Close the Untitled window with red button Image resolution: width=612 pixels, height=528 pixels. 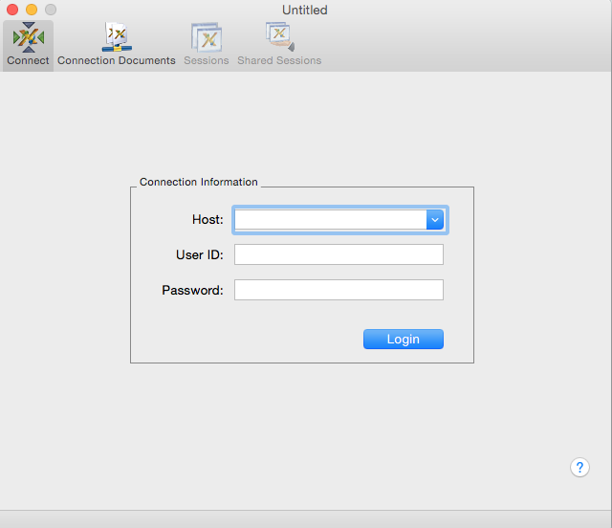pos(12,10)
